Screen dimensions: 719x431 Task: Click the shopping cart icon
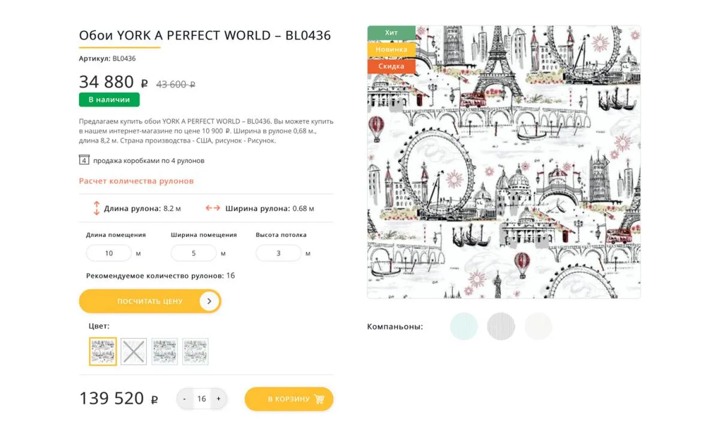[x=319, y=399]
